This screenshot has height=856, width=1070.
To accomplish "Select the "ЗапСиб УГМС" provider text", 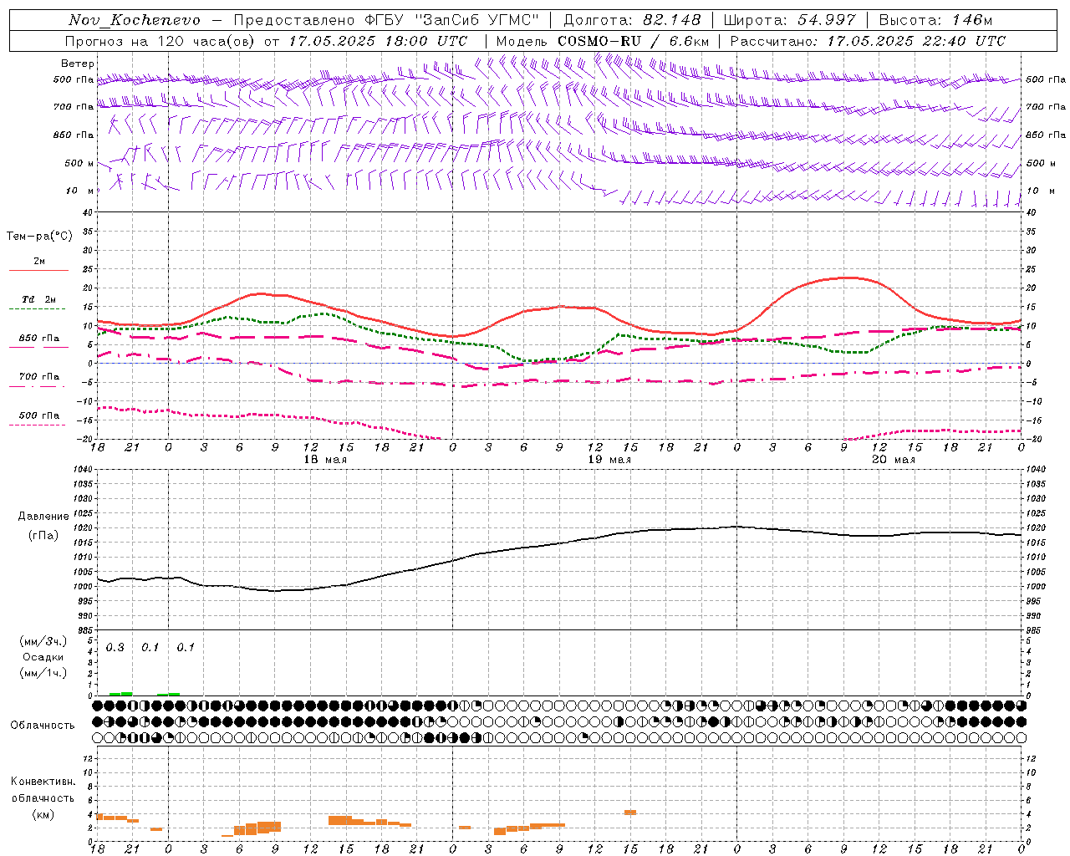I will coord(477,20).
